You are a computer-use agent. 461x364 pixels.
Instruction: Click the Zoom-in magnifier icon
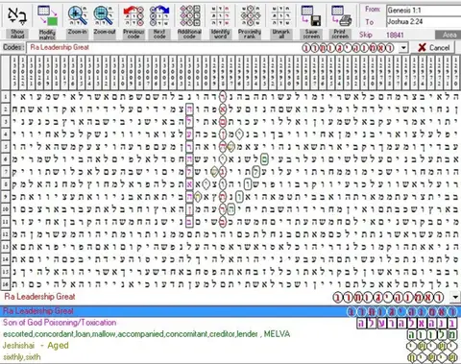coord(77,16)
